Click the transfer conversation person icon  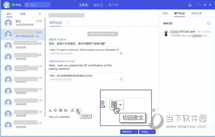pyautogui.click(x=72, y=110)
